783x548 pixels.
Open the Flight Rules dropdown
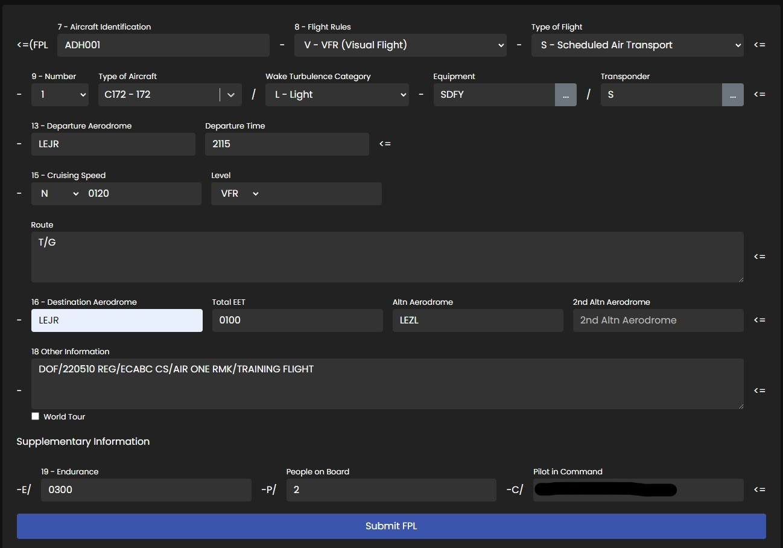[x=401, y=45]
